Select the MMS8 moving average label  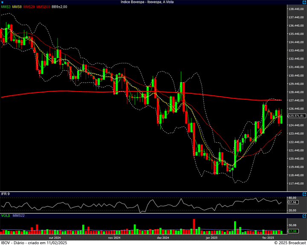tap(17, 7)
